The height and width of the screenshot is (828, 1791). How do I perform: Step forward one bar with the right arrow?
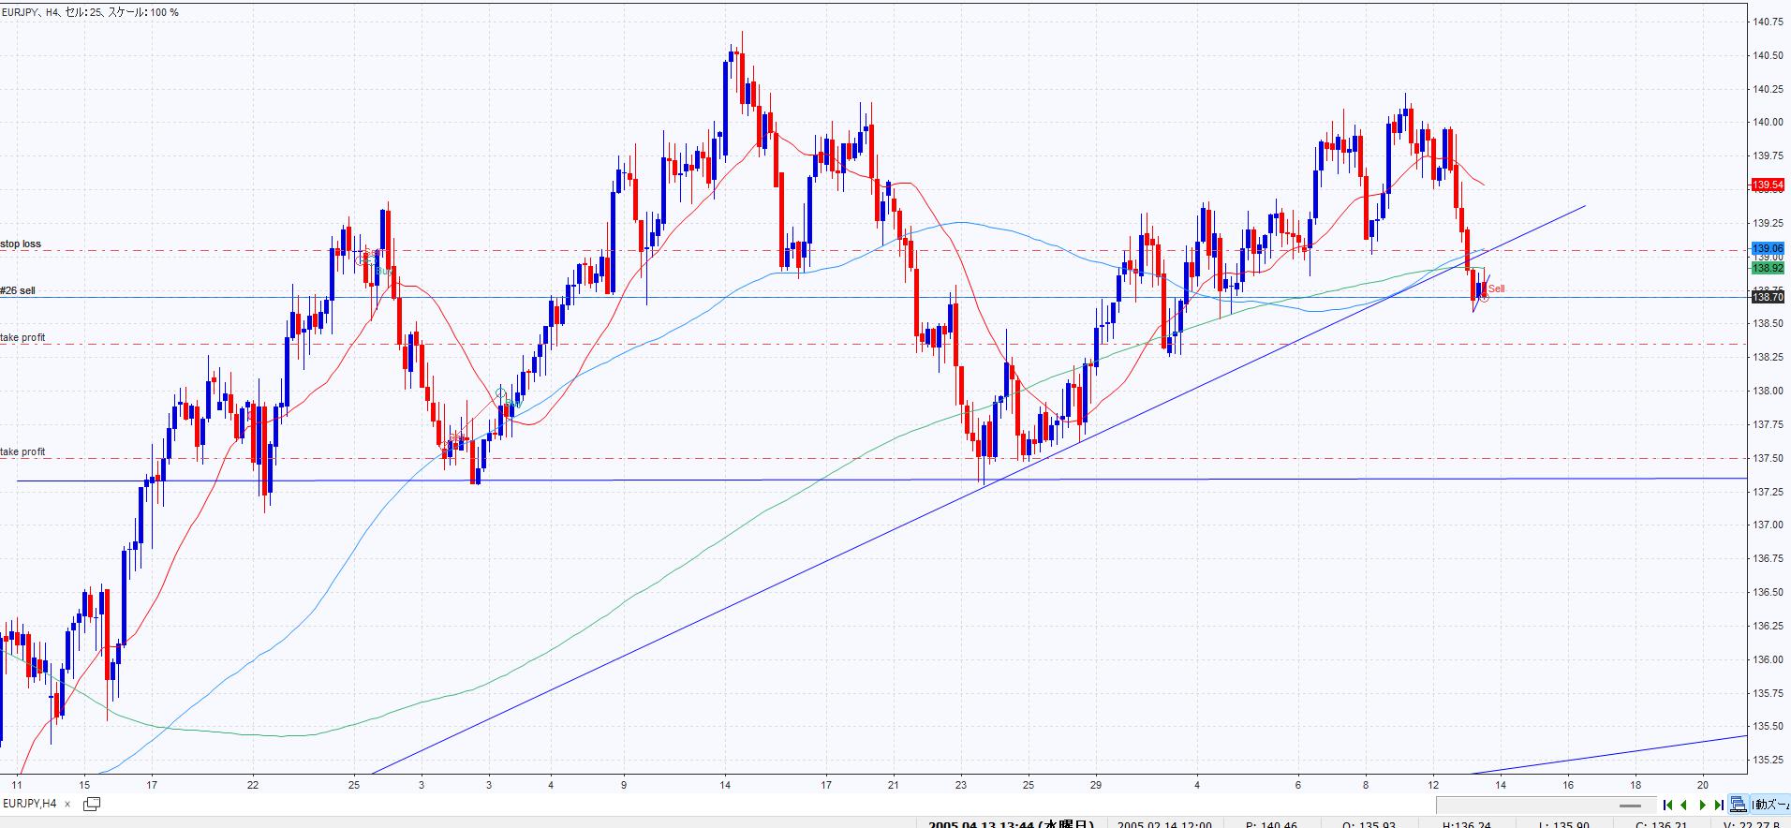pyautogui.click(x=1702, y=805)
